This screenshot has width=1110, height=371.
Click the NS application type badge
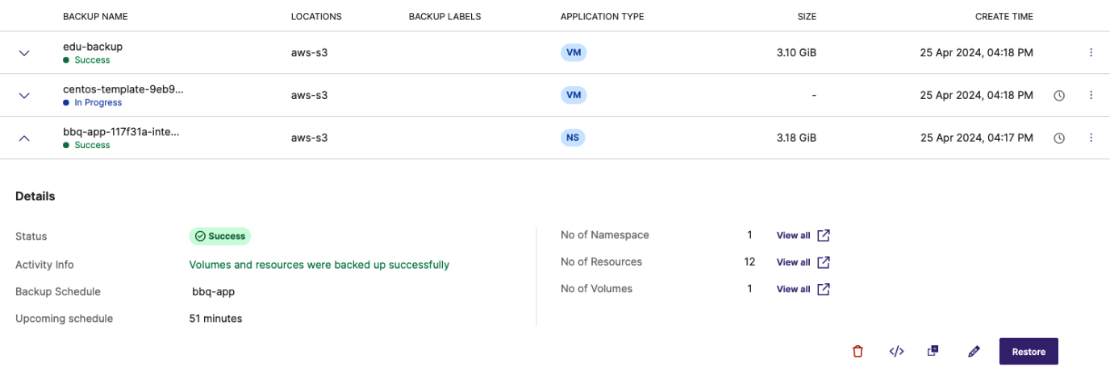click(573, 138)
